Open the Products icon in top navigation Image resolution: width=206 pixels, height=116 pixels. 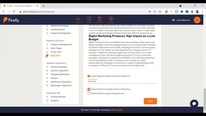tap(99, 20)
